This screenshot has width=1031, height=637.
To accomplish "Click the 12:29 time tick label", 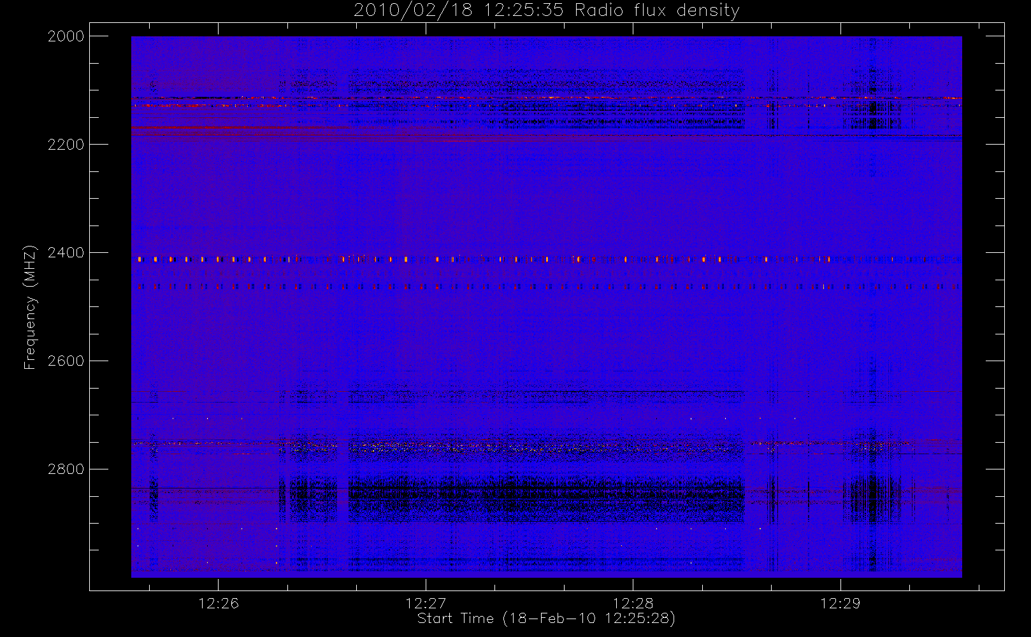I will [840, 603].
